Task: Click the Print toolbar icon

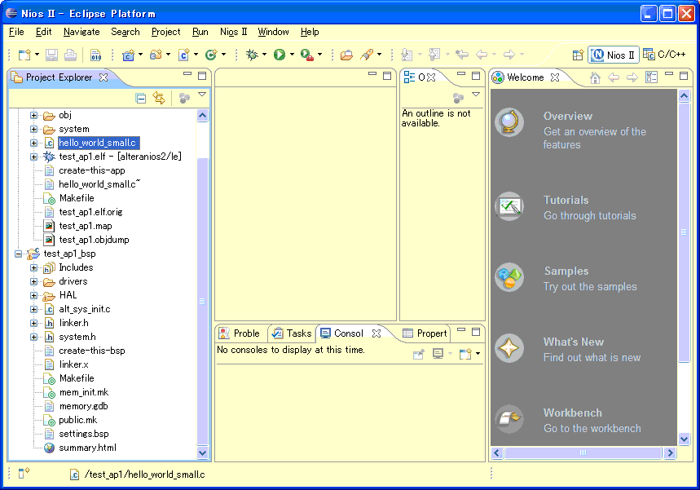Action: pyautogui.click(x=70, y=55)
